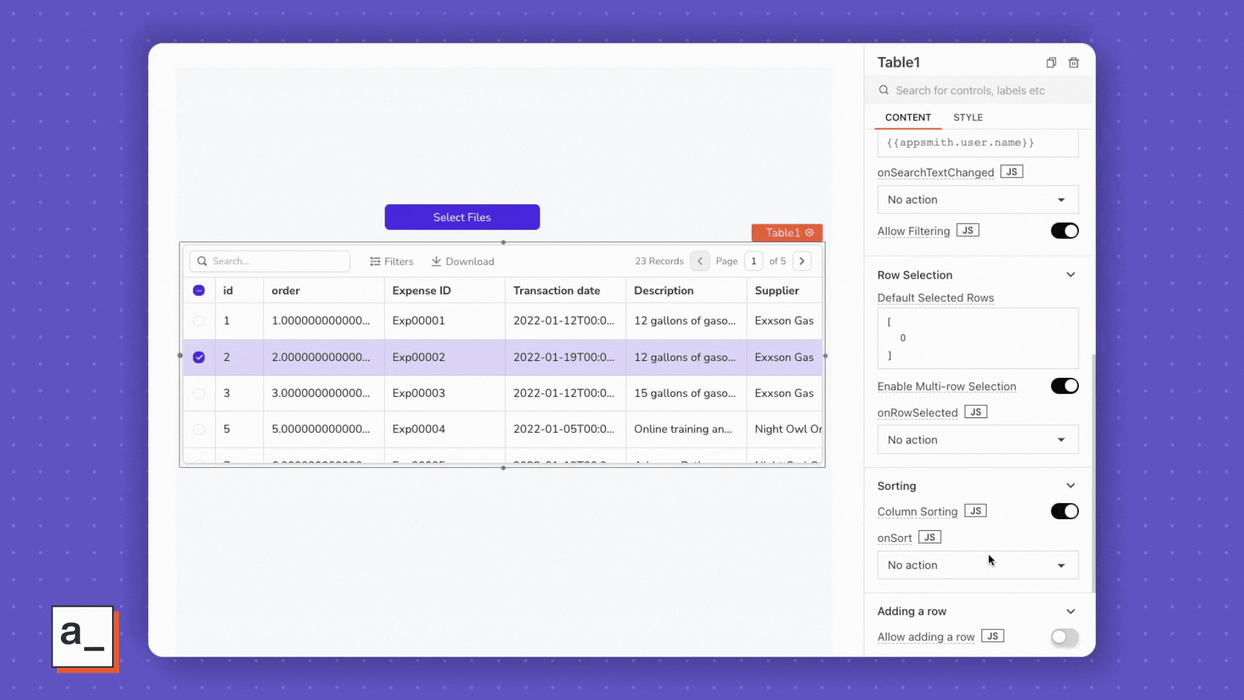Click the Appsmith logo
The width and height of the screenshot is (1244, 700).
83,637
